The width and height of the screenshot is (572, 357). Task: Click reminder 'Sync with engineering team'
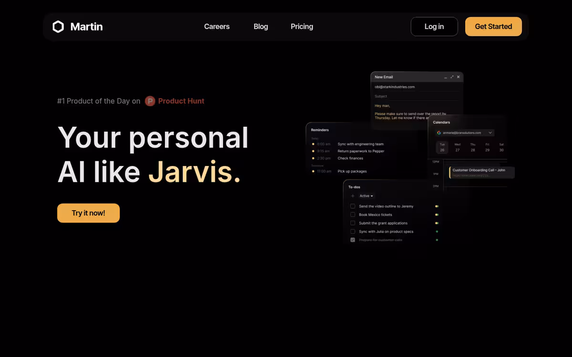coord(360,144)
